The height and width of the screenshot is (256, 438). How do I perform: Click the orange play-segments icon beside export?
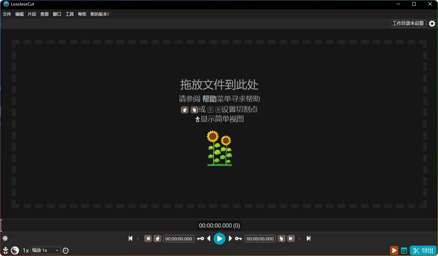394,250
